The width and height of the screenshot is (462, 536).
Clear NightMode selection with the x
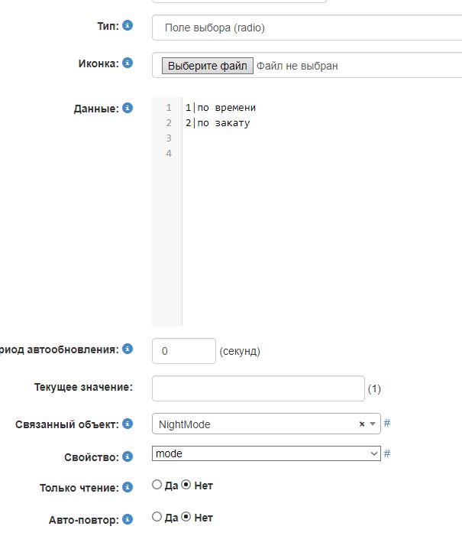pyautogui.click(x=362, y=424)
